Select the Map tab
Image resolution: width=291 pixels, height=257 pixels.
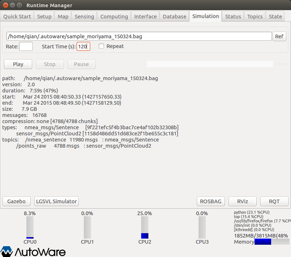coord(63,17)
